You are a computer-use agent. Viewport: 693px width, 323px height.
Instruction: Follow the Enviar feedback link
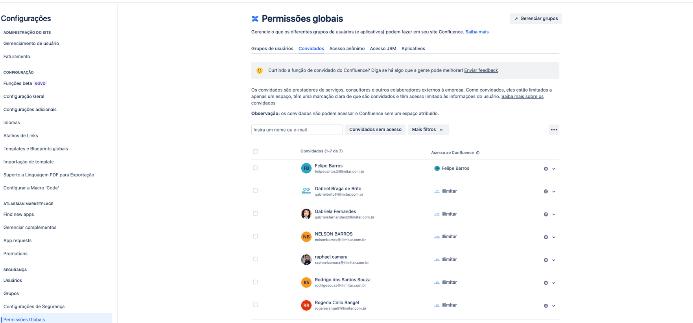point(481,70)
